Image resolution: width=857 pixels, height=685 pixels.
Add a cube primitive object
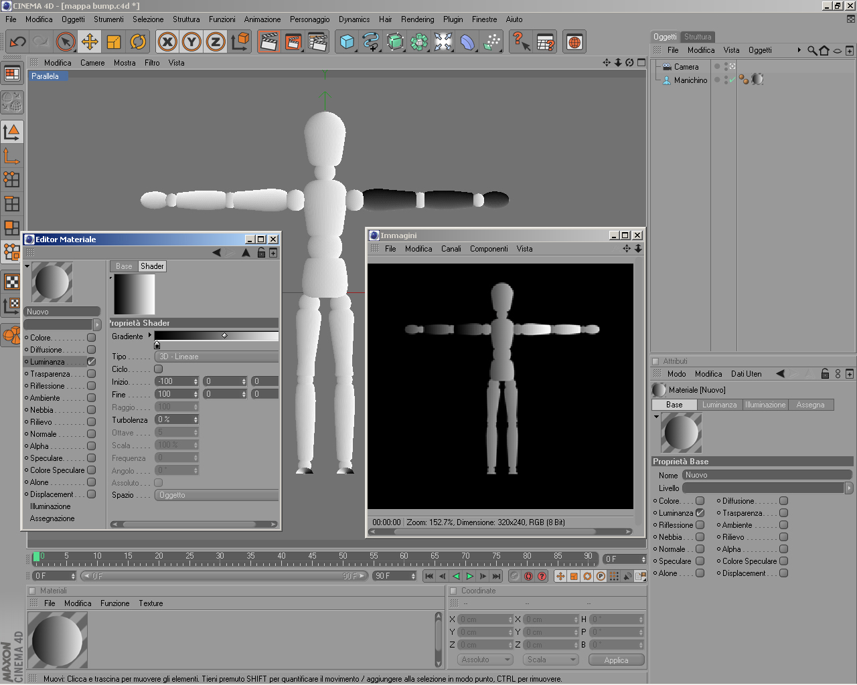(x=347, y=42)
